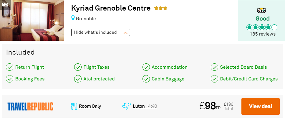285x118 pixels.
Task: Click the green TripAdvisor rating bubbles
Action: point(262,27)
